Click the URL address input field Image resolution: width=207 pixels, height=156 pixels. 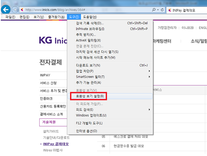[x=87, y=10]
